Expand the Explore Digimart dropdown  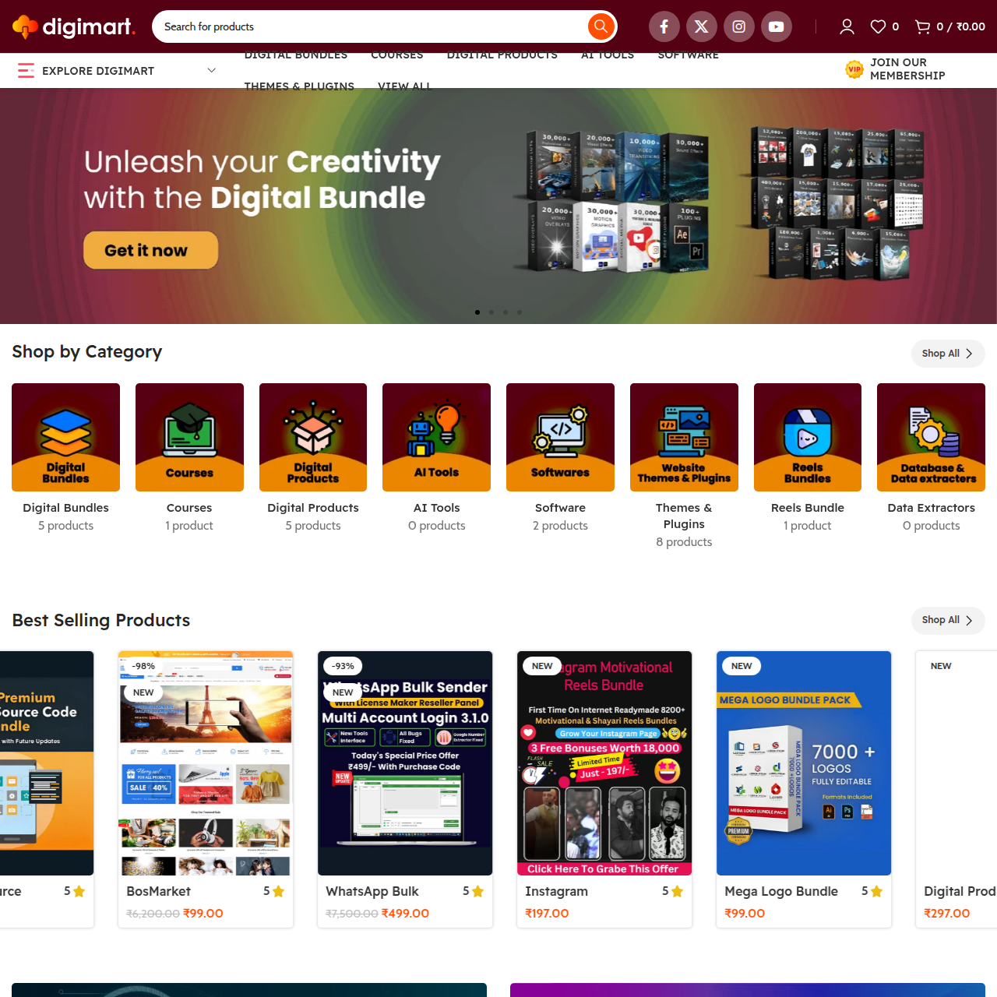click(x=117, y=71)
